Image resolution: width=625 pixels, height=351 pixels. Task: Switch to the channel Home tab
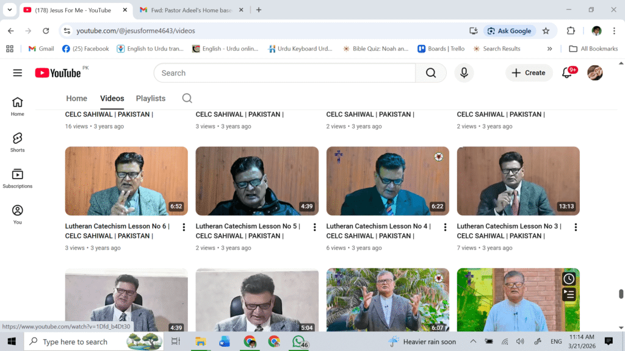76,98
